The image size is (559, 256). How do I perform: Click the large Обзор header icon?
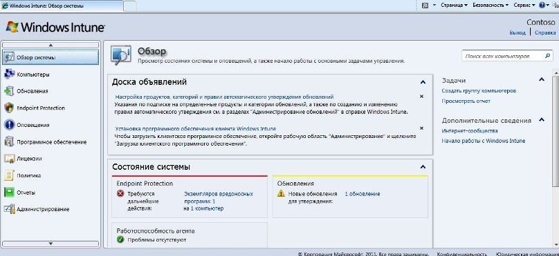tap(121, 55)
